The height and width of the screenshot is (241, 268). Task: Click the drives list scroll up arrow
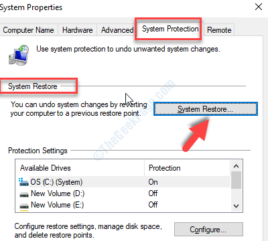(x=236, y=166)
